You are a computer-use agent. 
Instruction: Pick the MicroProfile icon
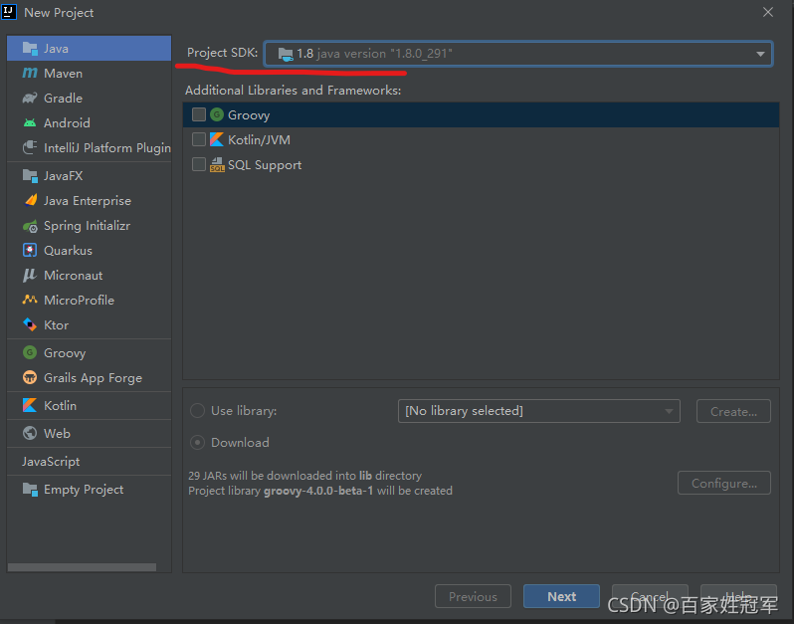[30, 300]
